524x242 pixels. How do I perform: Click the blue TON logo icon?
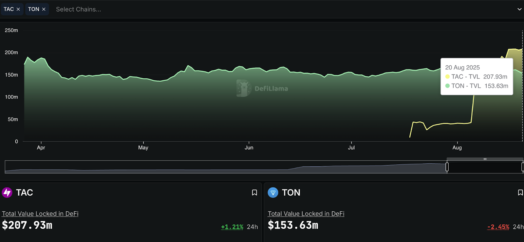pos(273,193)
